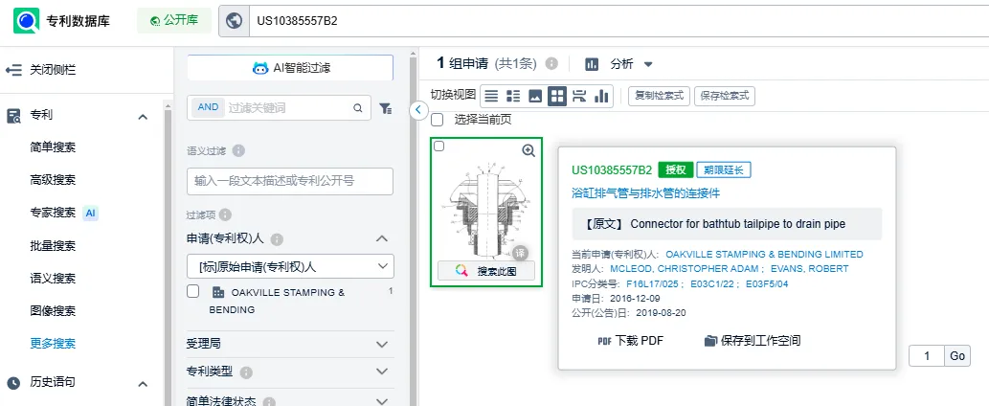The width and height of the screenshot is (989, 406).
Task: Switch to list view icon
Action: 491,97
